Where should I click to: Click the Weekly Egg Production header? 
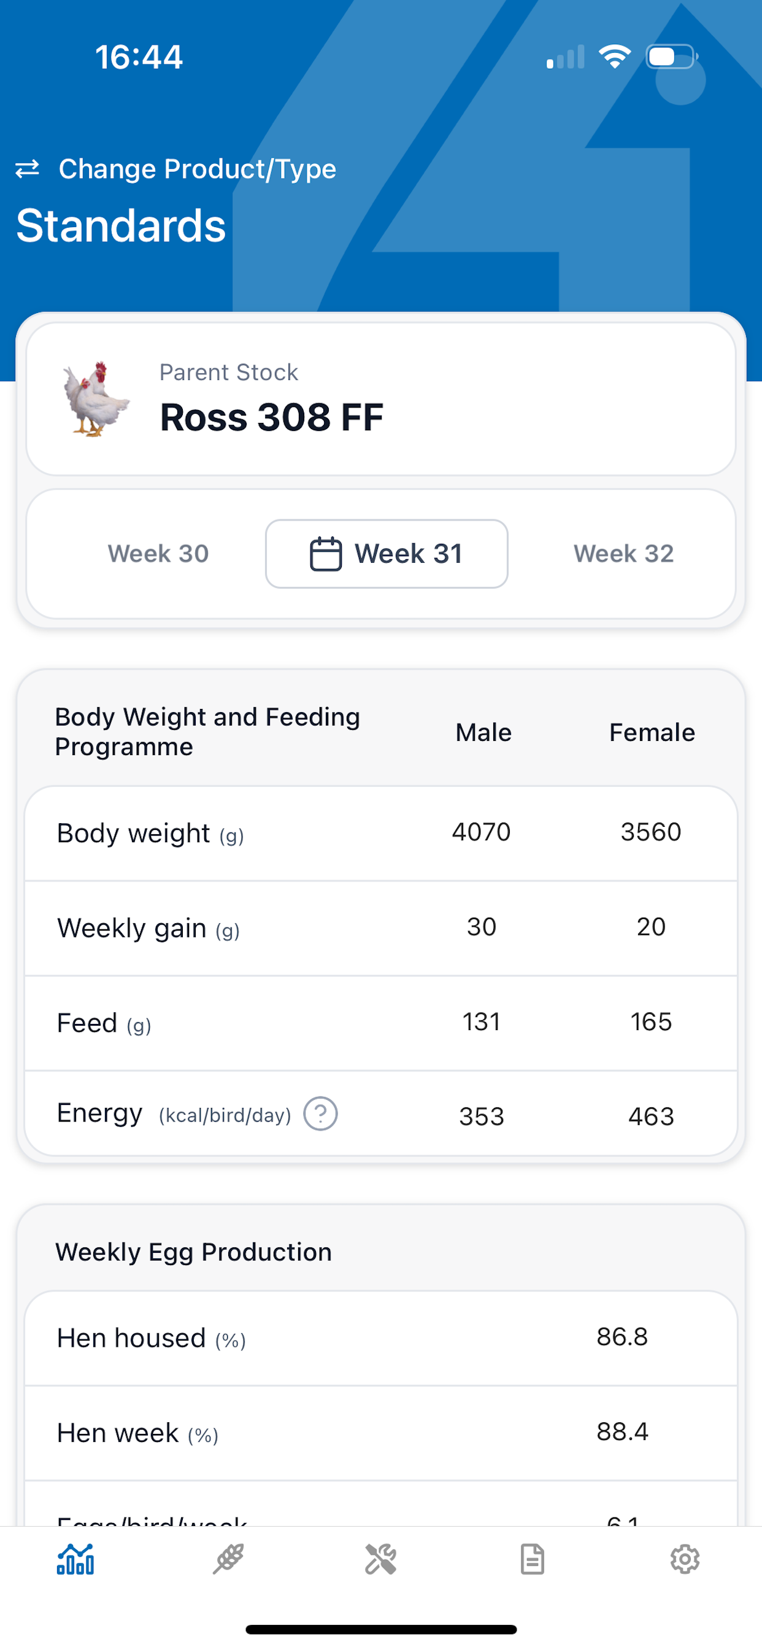[x=193, y=1252]
